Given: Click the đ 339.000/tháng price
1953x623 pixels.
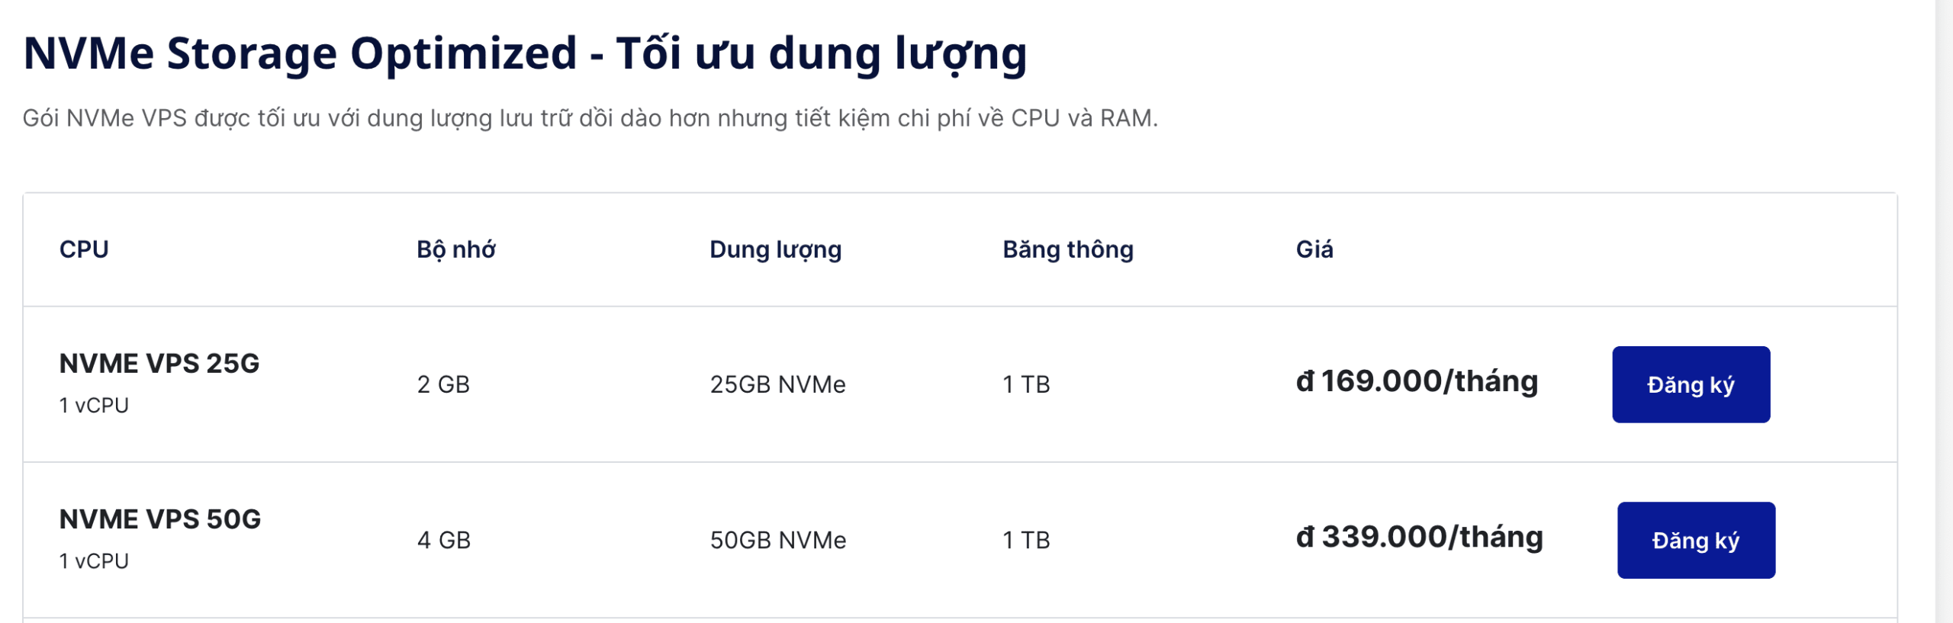Looking at the screenshot, I should (x=1419, y=537).
